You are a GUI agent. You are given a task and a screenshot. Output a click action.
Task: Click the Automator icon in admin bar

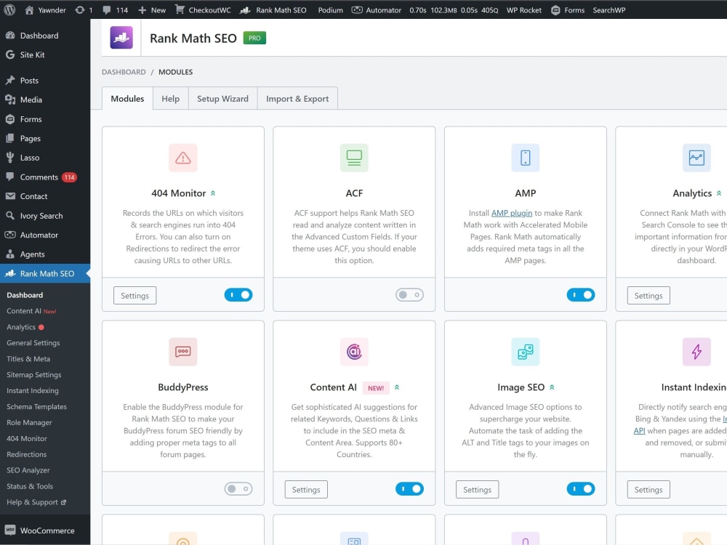coord(356,9)
